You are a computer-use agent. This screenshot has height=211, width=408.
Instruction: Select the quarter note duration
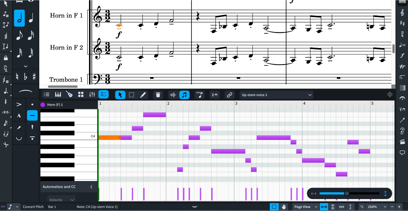31,18
